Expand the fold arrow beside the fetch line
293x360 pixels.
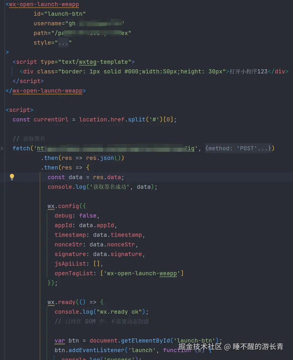coord(2,149)
